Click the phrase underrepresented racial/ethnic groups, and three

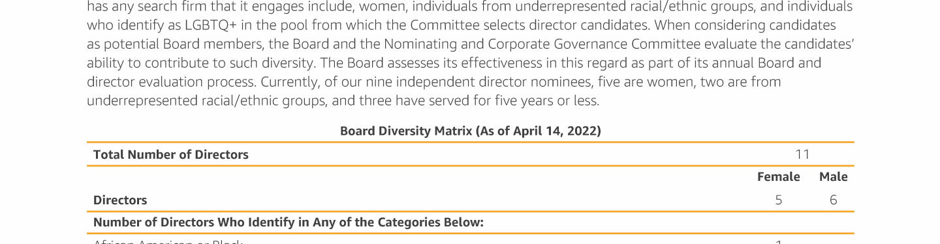240,101
